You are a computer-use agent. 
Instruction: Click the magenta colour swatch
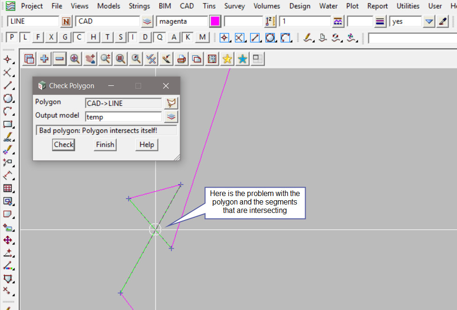pos(215,22)
